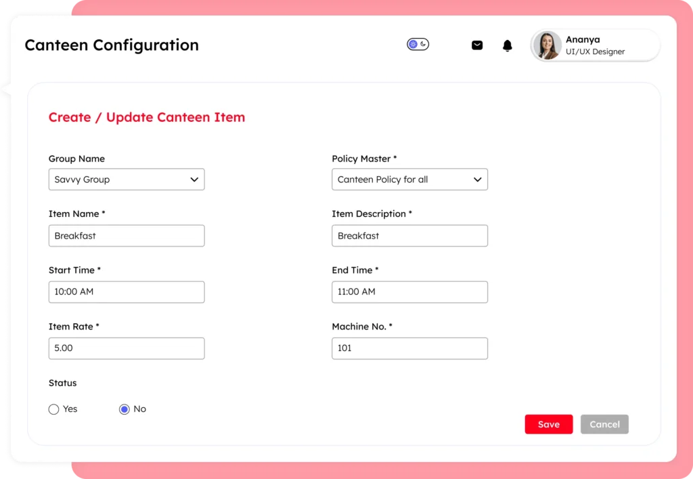Click the Start Time field showing 10:00 AM

click(127, 292)
